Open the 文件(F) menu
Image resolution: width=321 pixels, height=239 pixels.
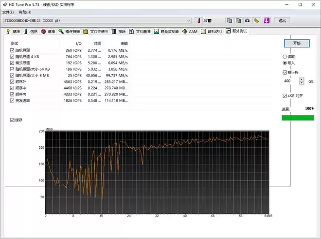[x=8, y=12]
